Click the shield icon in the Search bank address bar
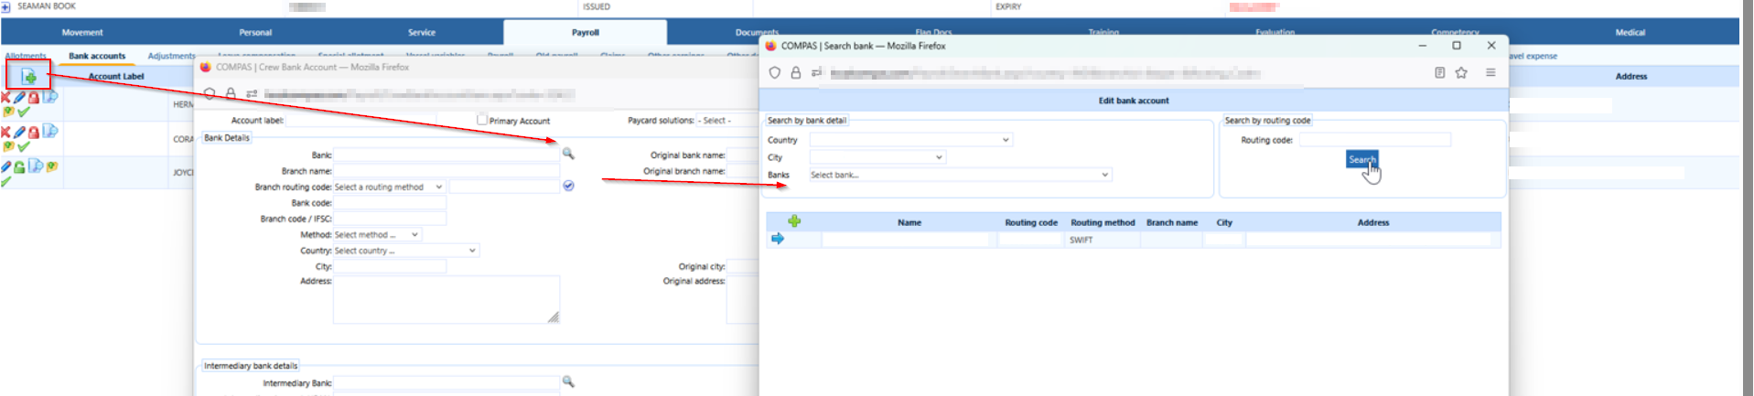Screen dimensions: 1754x396 (774, 73)
